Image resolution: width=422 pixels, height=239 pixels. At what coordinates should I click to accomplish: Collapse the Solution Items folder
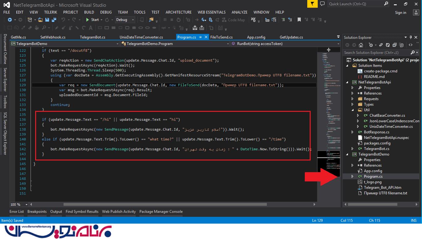pos(347,66)
